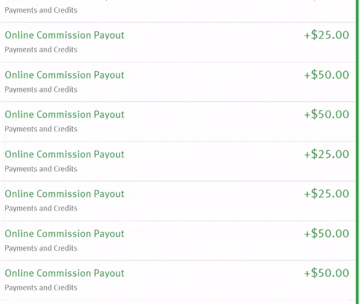
Task: Click the second +$50.00 amount in the list
Action: coord(326,115)
